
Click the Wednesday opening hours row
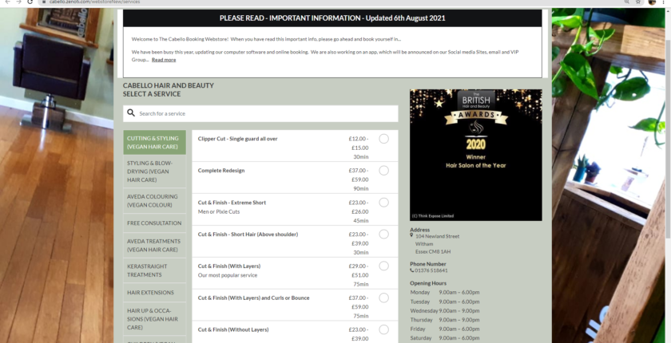[445, 310]
